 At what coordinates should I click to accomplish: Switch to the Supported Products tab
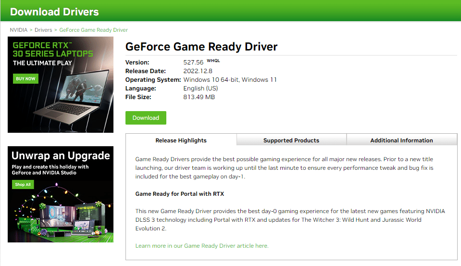291,140
